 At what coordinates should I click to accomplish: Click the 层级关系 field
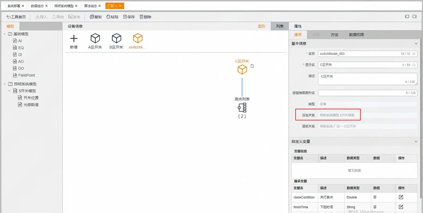[x=367, y=126]
